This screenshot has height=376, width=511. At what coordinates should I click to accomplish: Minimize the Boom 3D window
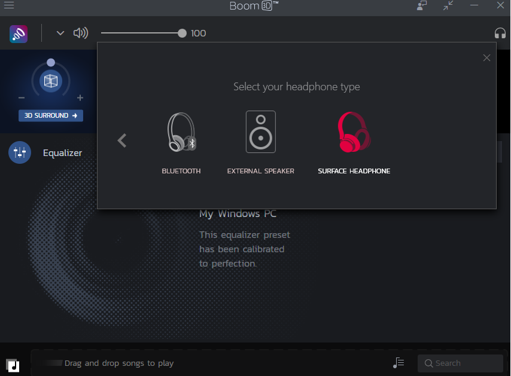(x=474, y=5)
